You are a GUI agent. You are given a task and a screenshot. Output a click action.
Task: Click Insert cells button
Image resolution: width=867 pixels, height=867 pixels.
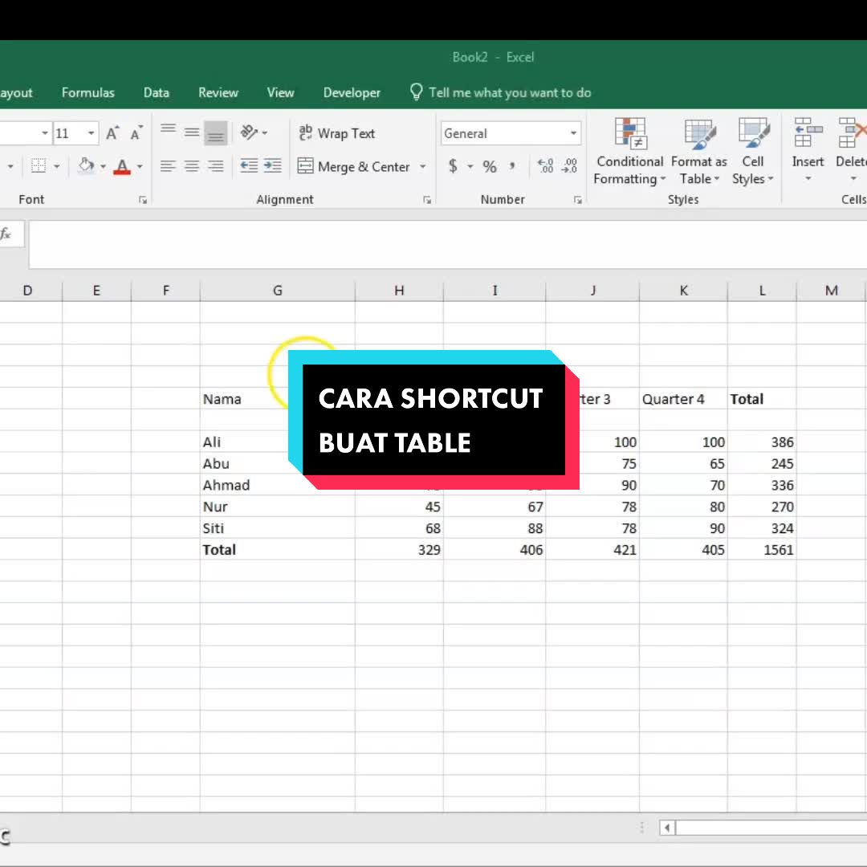(x=808, y=141)
